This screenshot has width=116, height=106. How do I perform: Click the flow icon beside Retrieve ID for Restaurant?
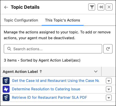click(6, 98)
